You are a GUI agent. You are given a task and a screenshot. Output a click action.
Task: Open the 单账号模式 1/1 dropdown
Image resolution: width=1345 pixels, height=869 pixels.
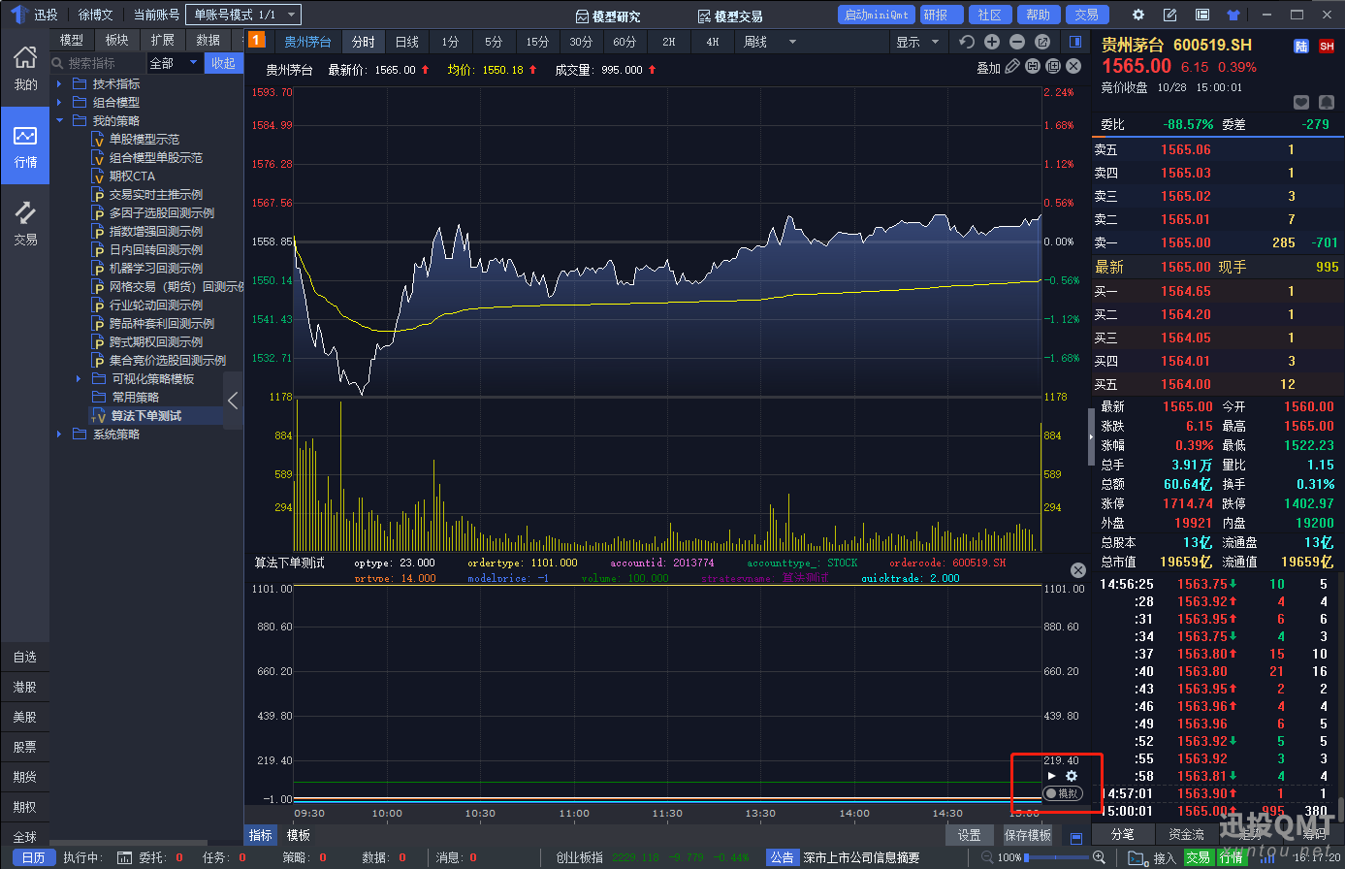pyautogui.click(x=242, y=15)
